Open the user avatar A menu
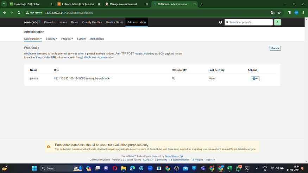The height and width of the screenshot is (173, 308). [x=277, y=23]
